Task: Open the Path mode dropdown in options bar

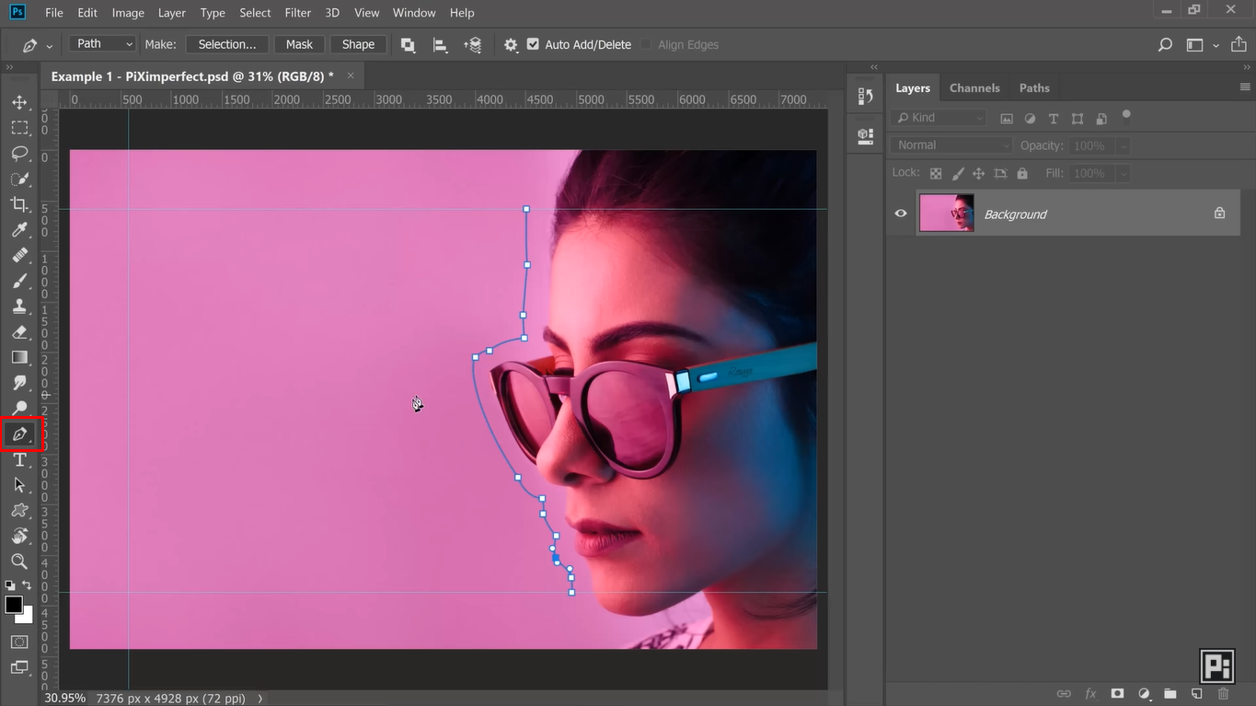Action: [x=101, y=43]
